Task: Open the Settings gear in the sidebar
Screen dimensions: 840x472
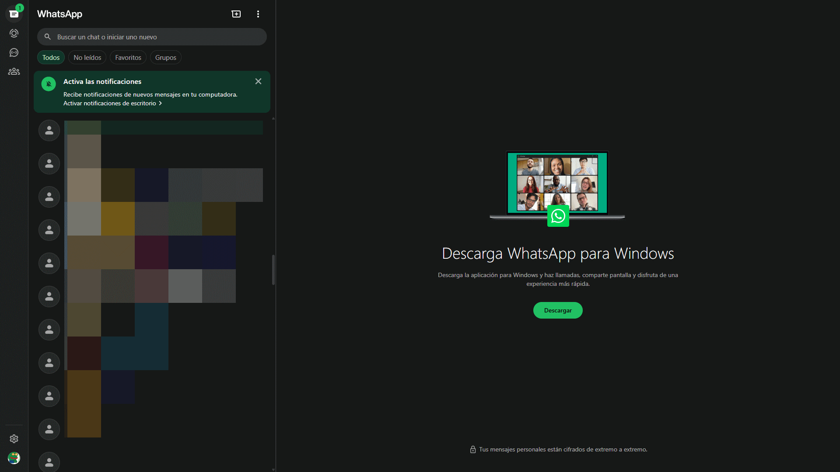Action: pyautogui.click(x=14, y=439)
